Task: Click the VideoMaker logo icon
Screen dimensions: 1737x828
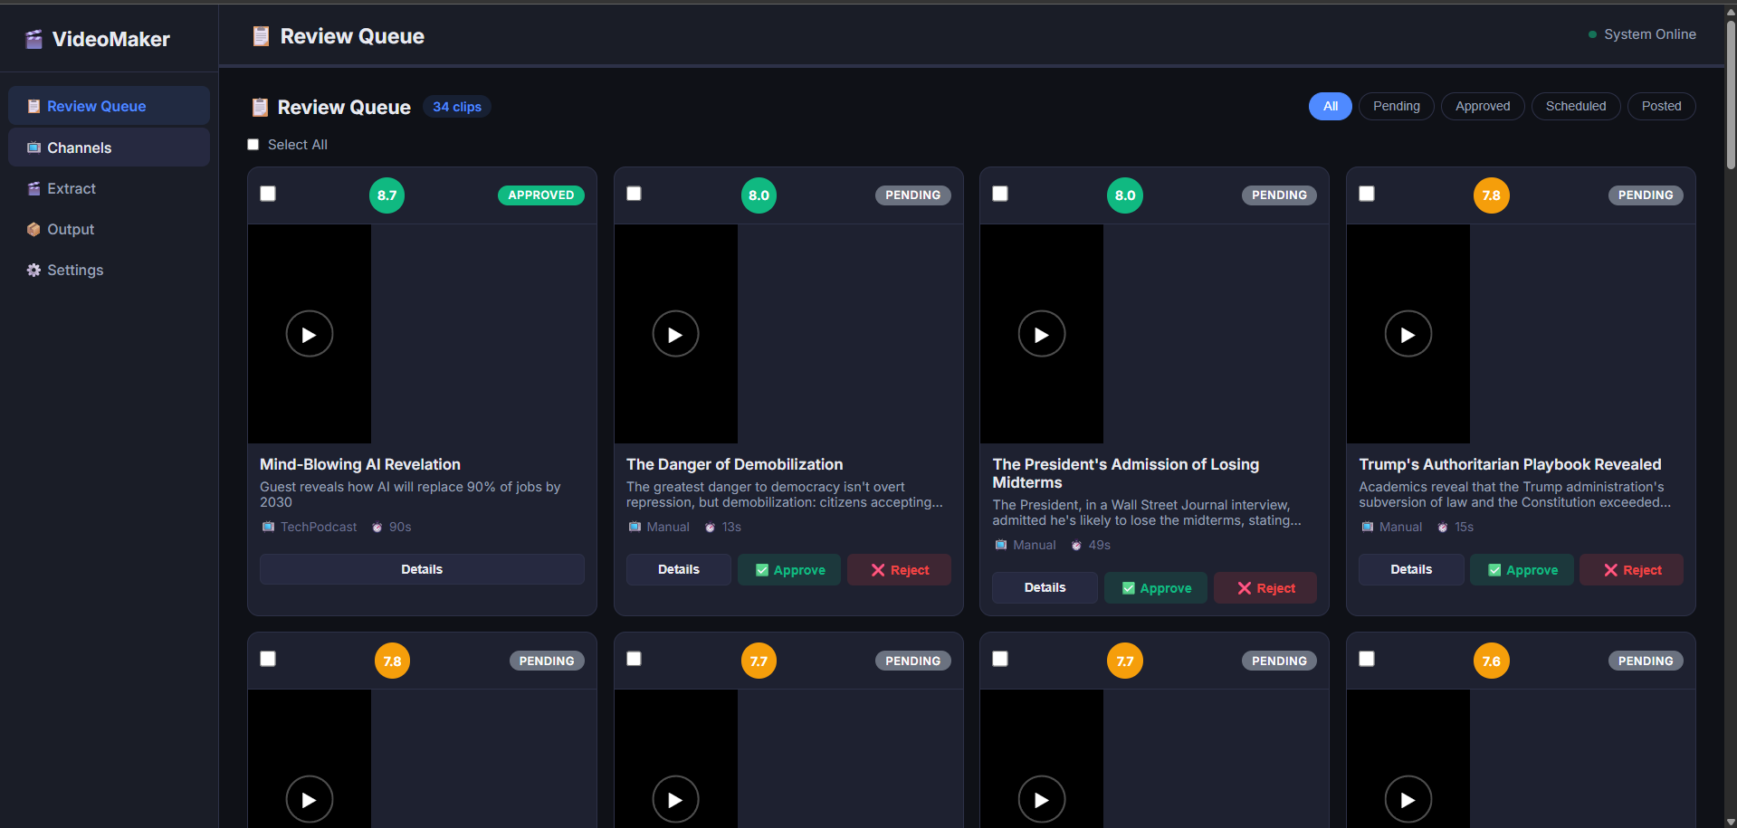Action: (33, 39)
